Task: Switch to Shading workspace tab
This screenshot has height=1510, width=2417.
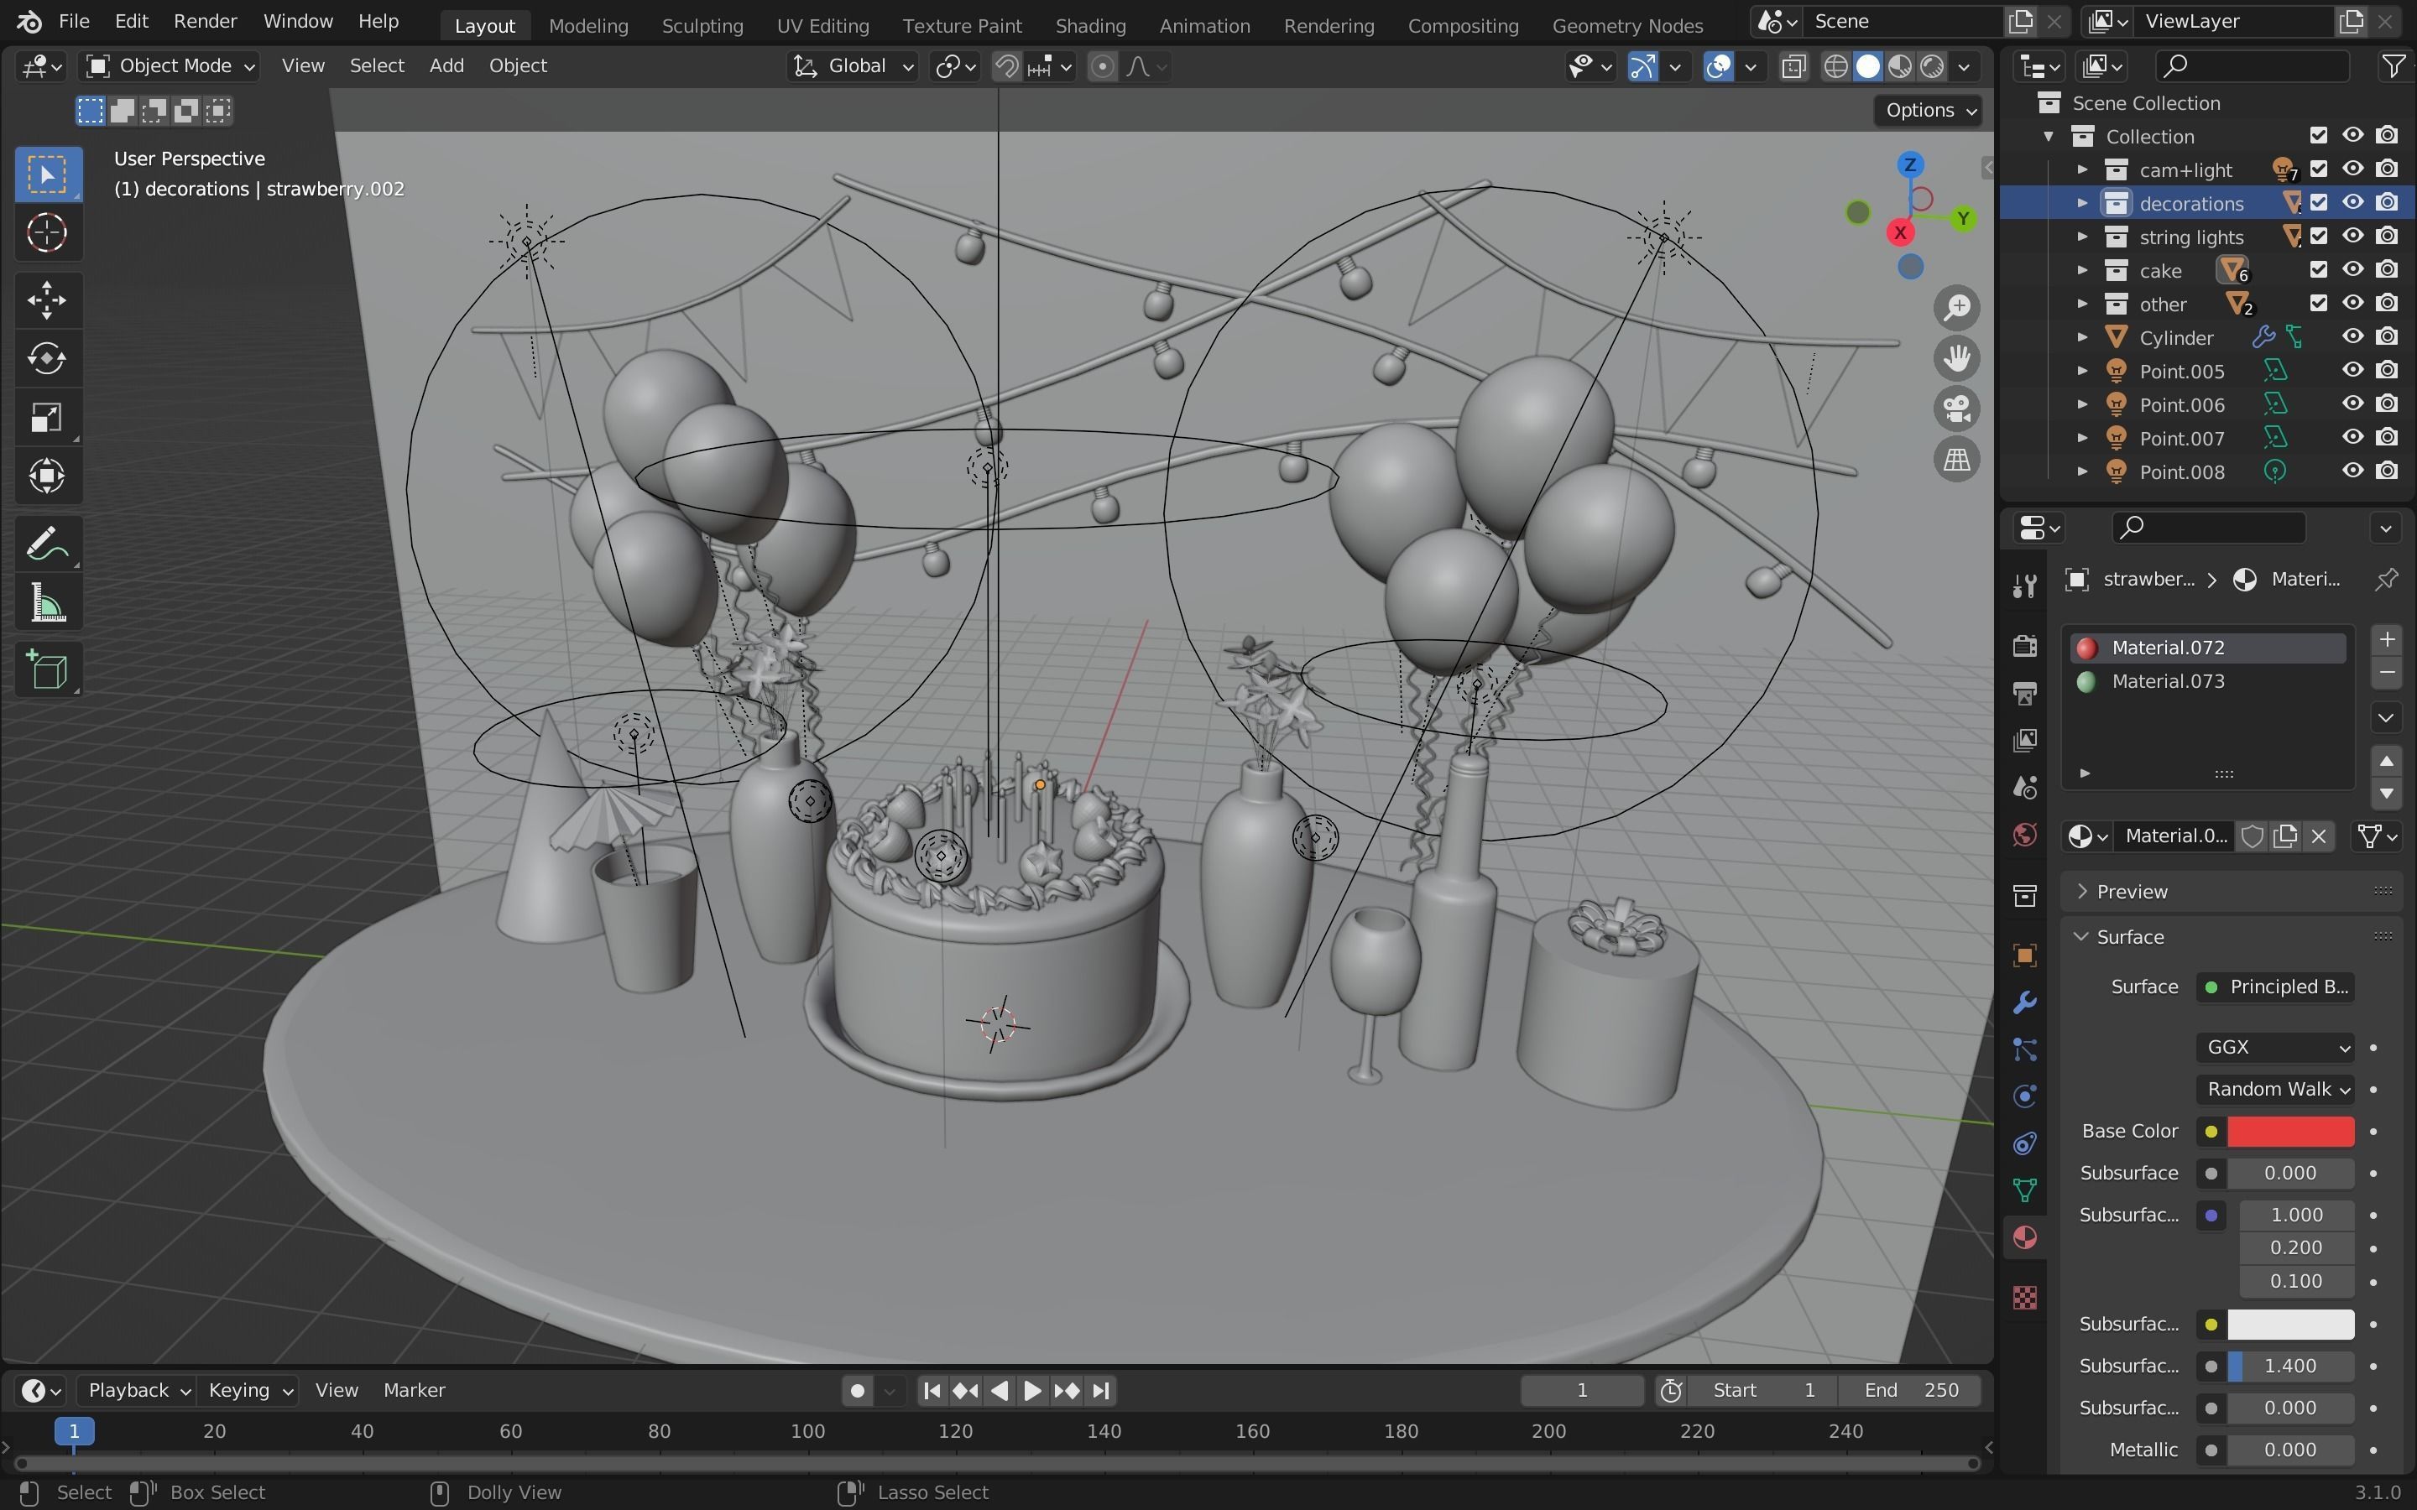Action: [1089, 25]
